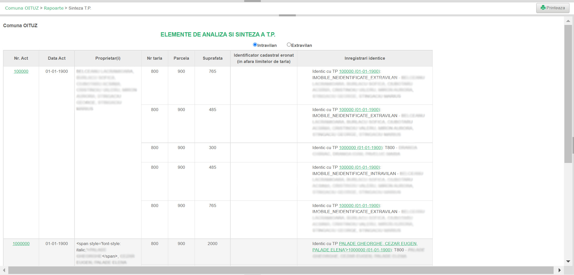This screenshot has width=574, height=275.
Task: Click the Suprafata column header
Action: 212,58
